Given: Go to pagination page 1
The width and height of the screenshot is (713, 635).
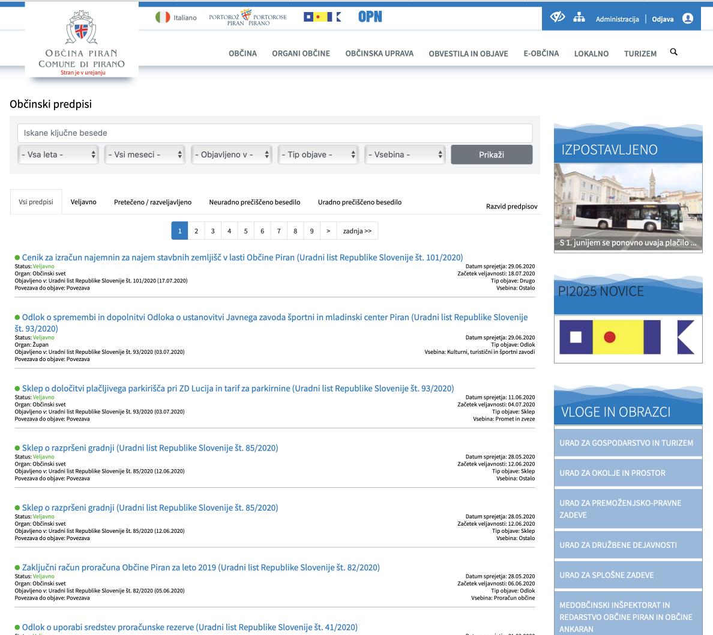Looking at the screenshot, I should pos(179,231).
